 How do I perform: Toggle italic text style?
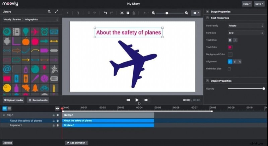pos(235,40)
